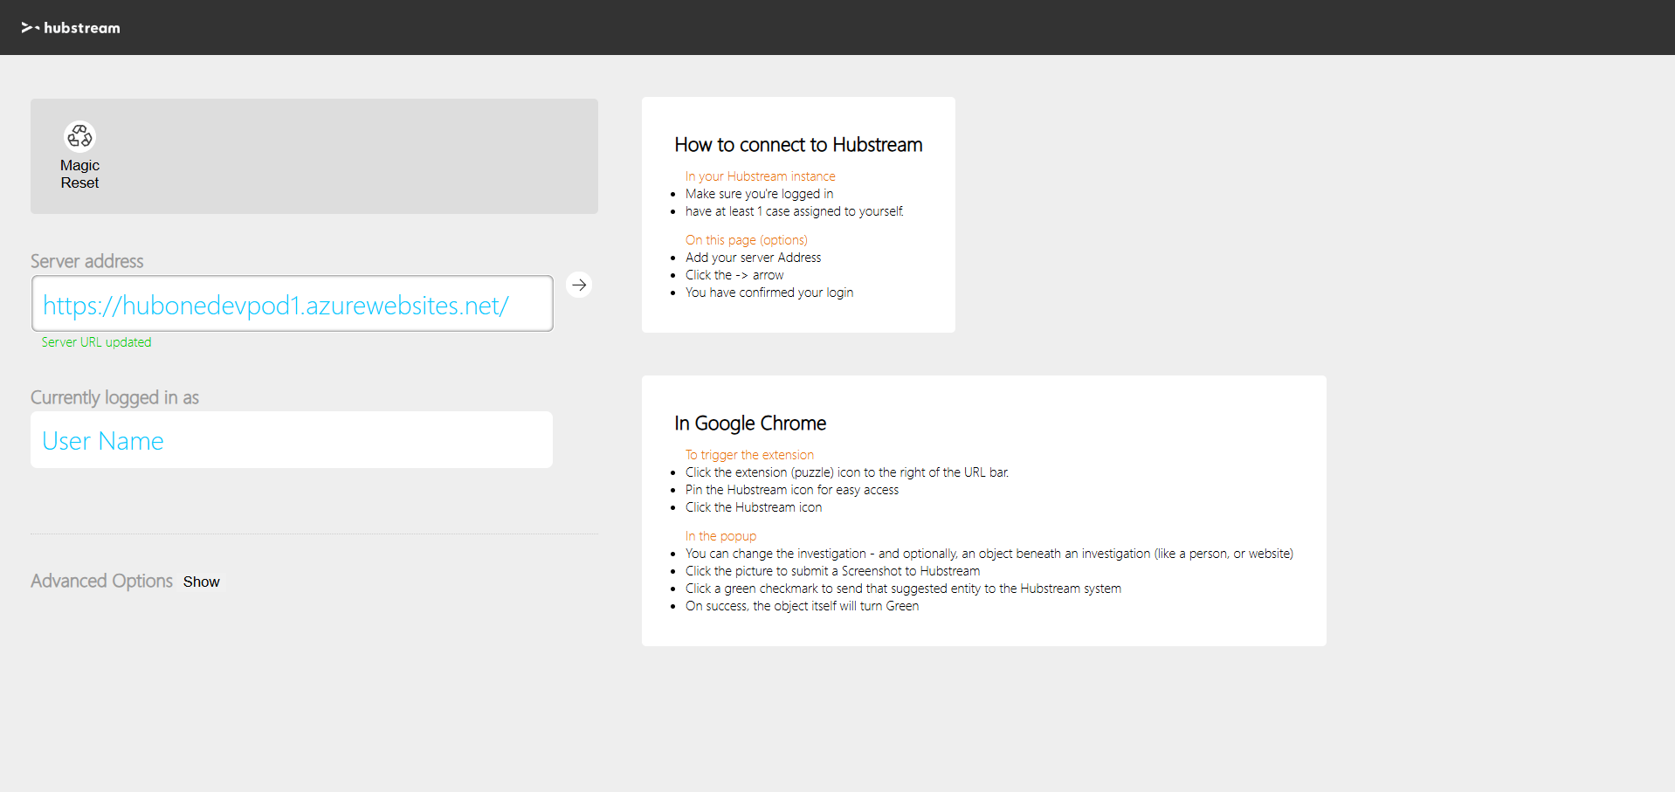Click 'Pin the Hubstream icon' instruction line

791,490
